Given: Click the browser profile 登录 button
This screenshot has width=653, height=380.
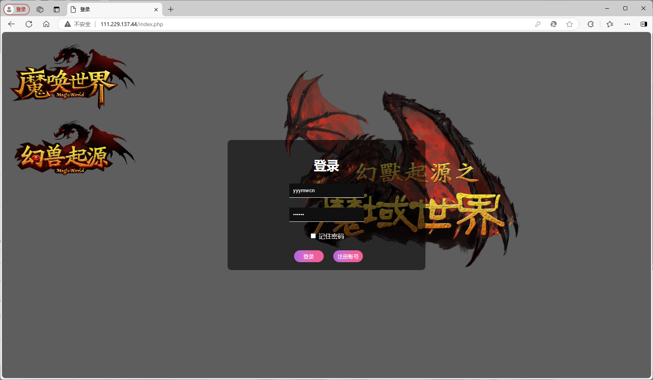Looking at the screenshot, I should 17,9.
